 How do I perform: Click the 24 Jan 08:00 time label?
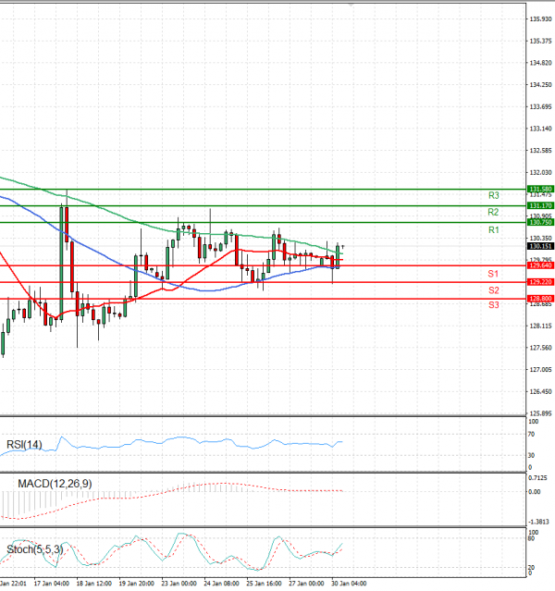tap(221, 584)
